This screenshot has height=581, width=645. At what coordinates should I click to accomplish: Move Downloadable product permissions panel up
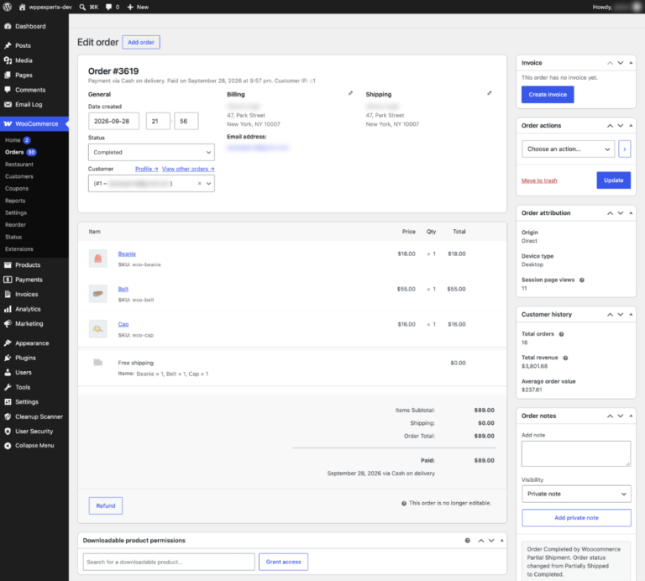click(x=481, y=541)
